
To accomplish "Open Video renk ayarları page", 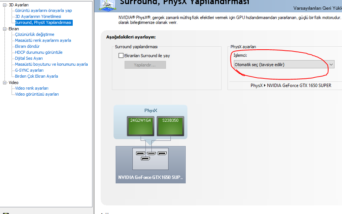I will [32, 88].
